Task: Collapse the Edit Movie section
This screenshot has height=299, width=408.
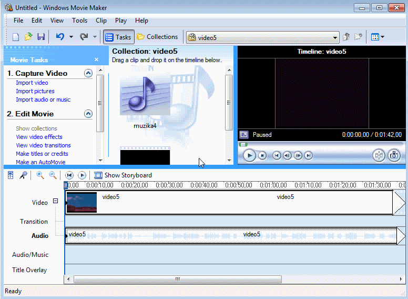Action: coord(88,114)
